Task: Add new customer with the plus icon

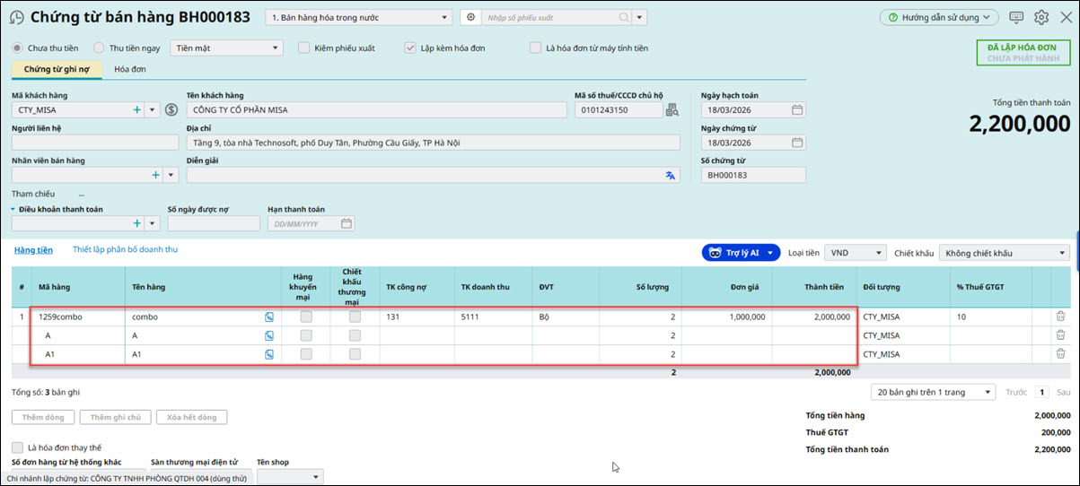Action: tap(137, 110)
